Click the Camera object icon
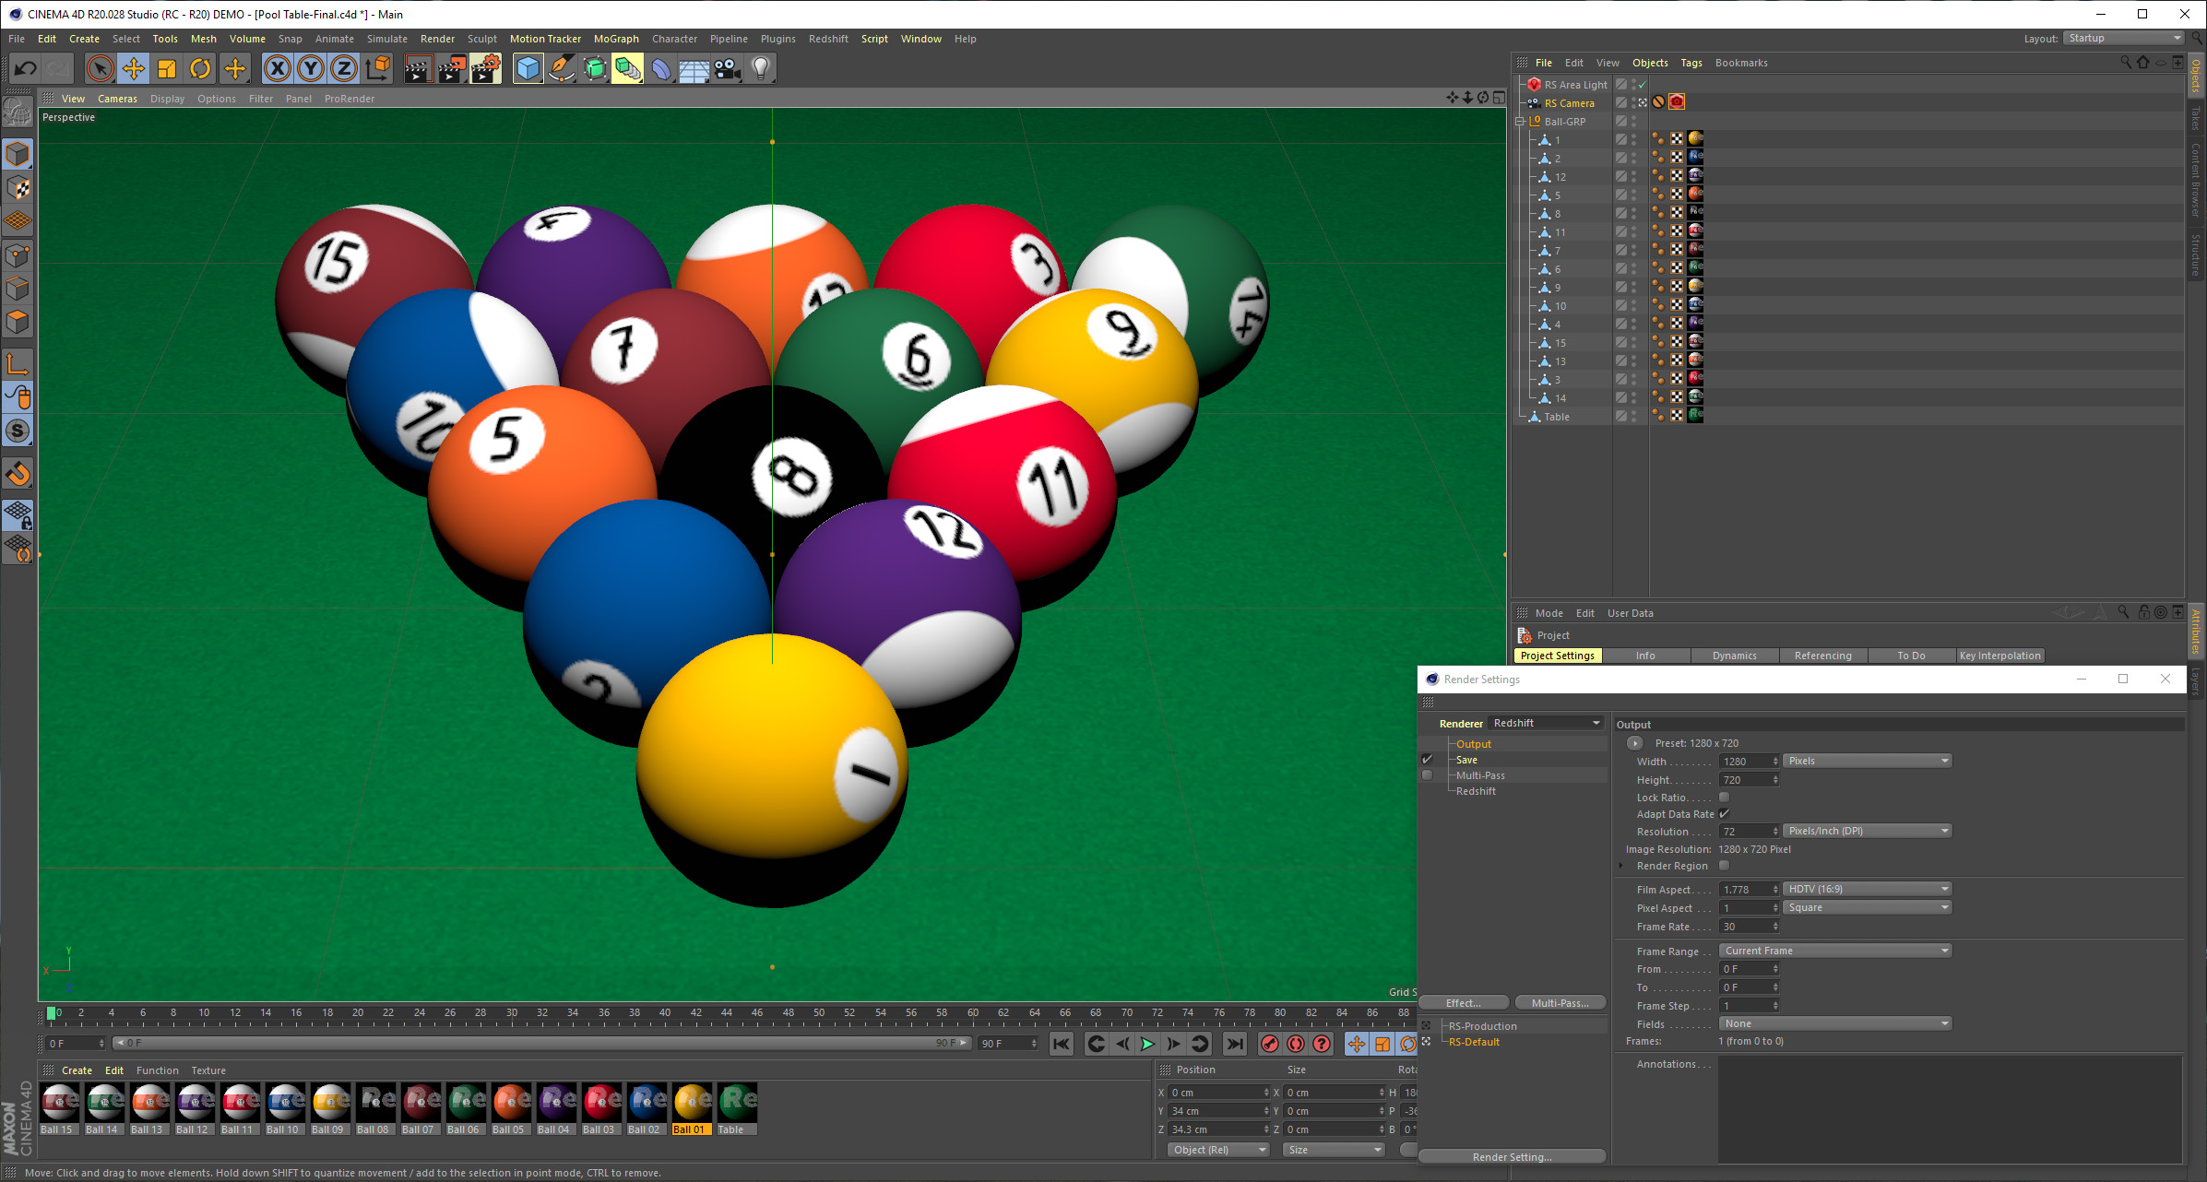Image resolution: width=2207 pixels, height=1182 pixels. coord(728,68)
